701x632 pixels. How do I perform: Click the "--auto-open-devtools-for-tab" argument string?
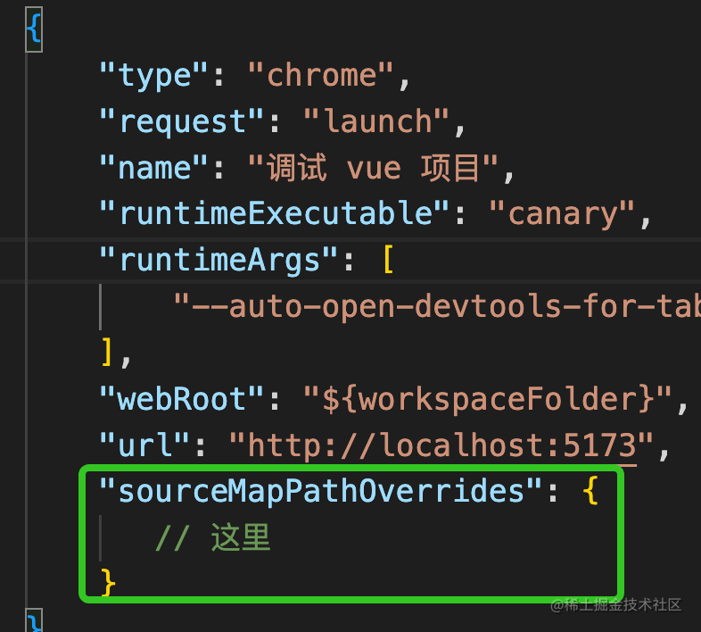coord(437,306)
